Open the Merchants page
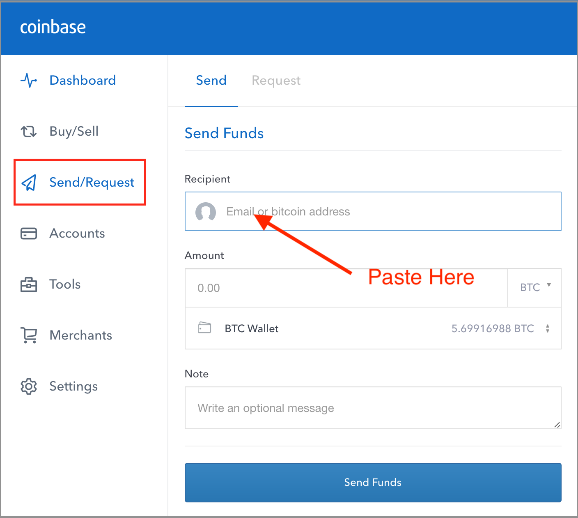 [81, 335]
